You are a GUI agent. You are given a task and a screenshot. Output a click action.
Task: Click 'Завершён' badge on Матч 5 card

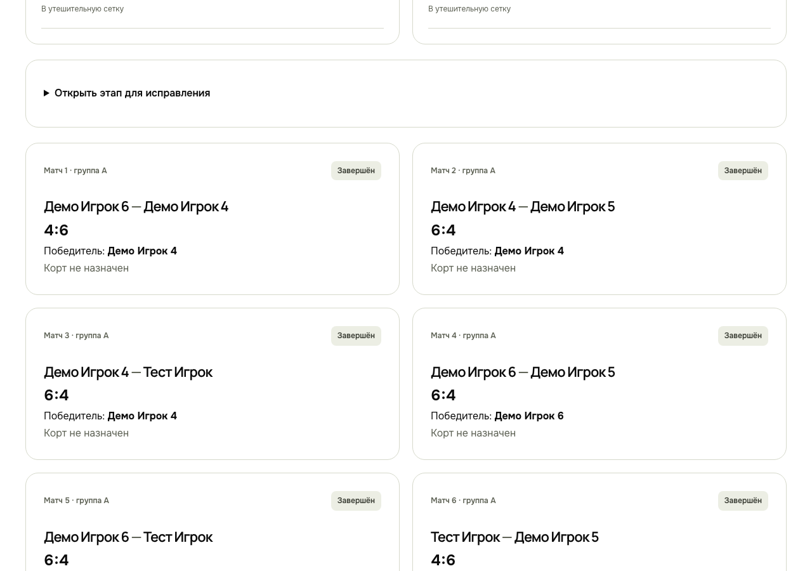pyautogui.click(x=356, y=501)
